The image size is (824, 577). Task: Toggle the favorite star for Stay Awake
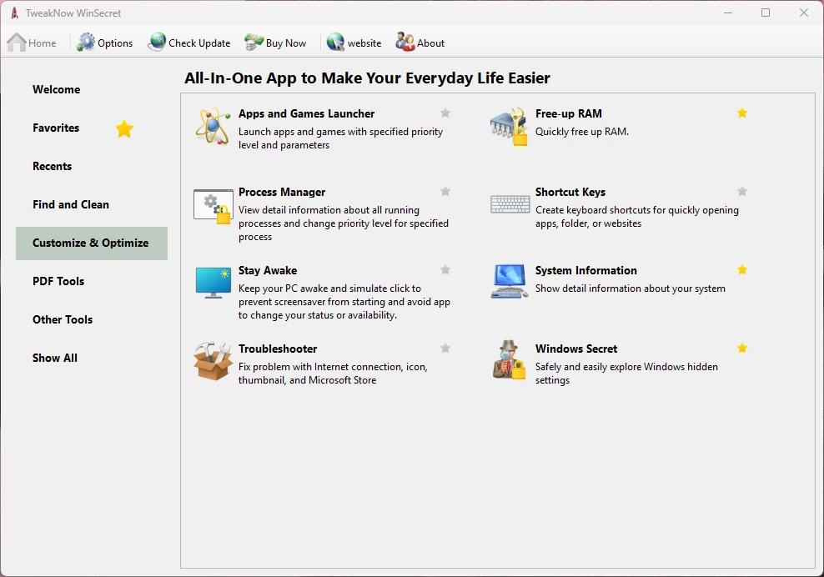click(445, 269)
